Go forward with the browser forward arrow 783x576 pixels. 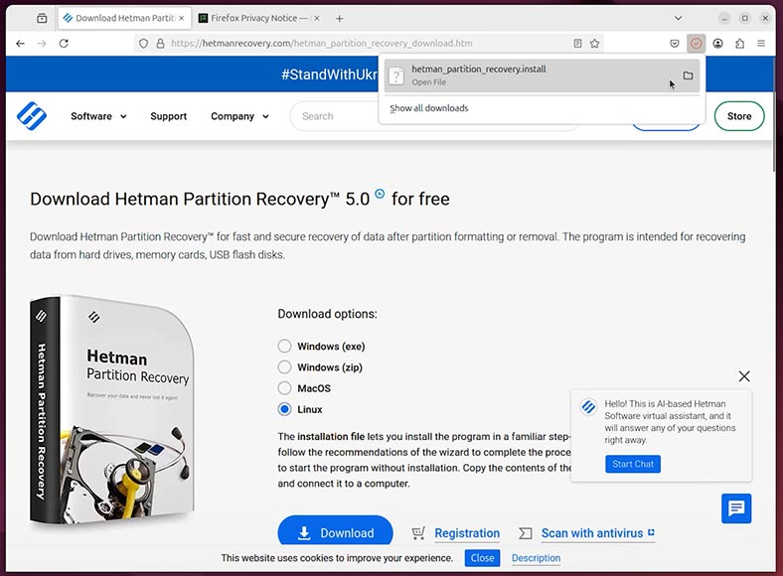click(42, 44)
